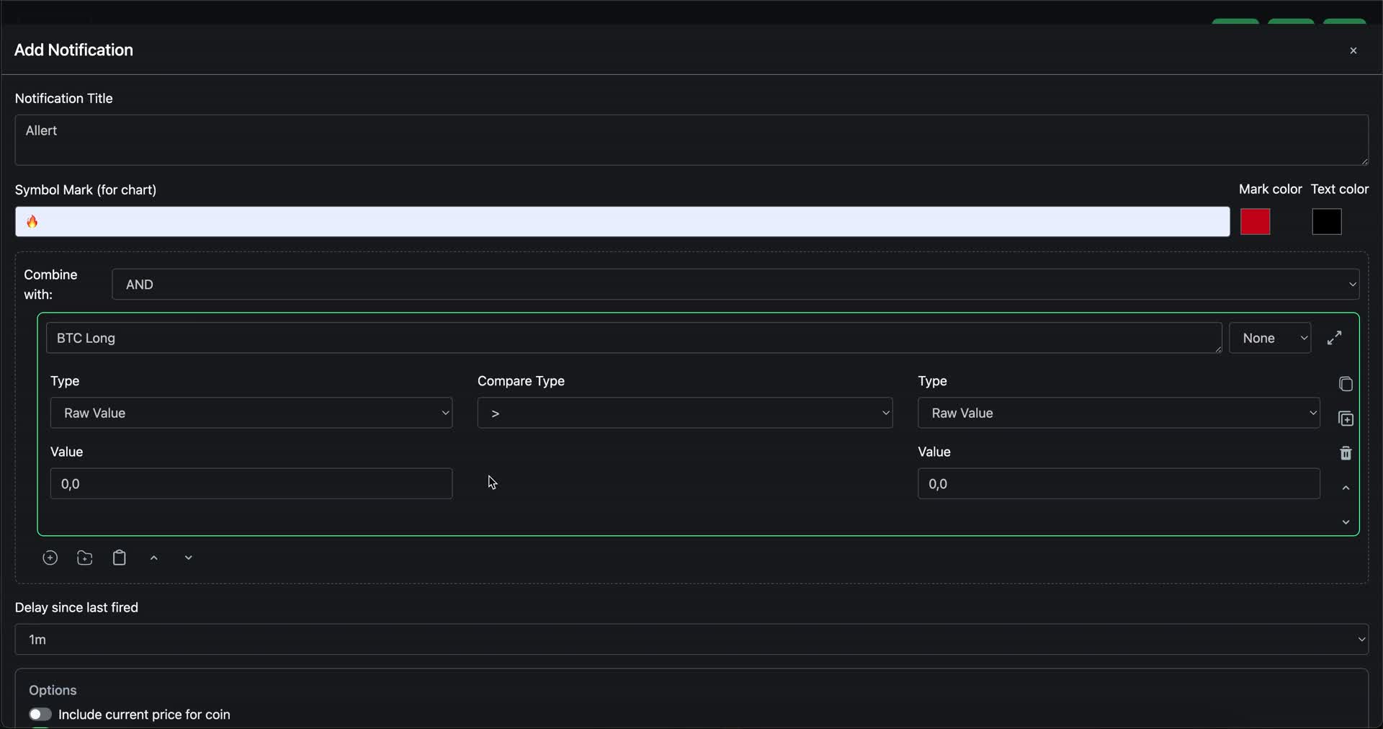Expand the BTC Long editor with diagonal arrows icon
This screenshot has height=729, width=1383.
tap(1335, 337)
